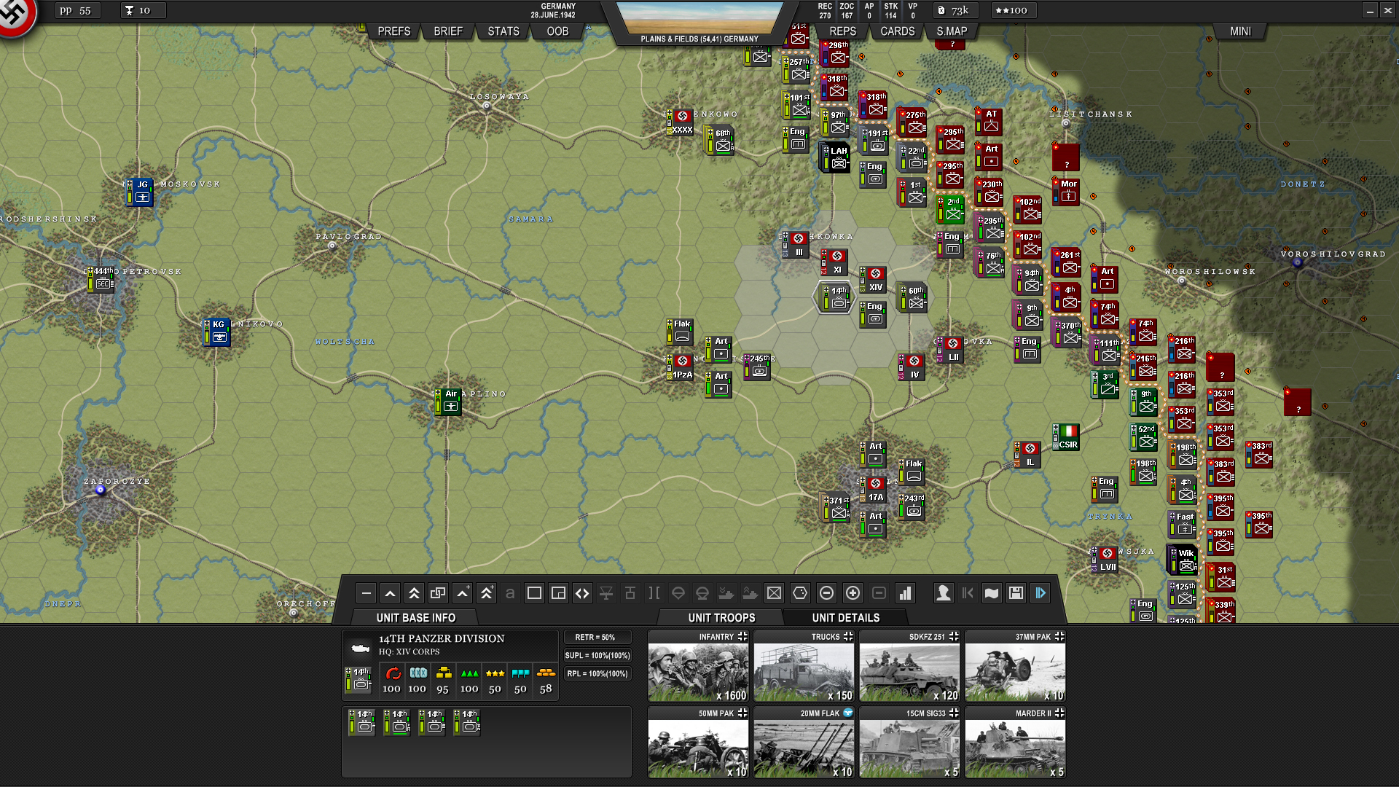Click the pp 55 political points display
1399x787 pixels.
pyautogui.click(x=77, y=10)
